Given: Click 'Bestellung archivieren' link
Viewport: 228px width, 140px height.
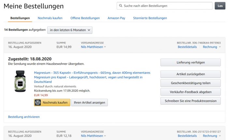Looking at the screenshot, I should (24, 117).
